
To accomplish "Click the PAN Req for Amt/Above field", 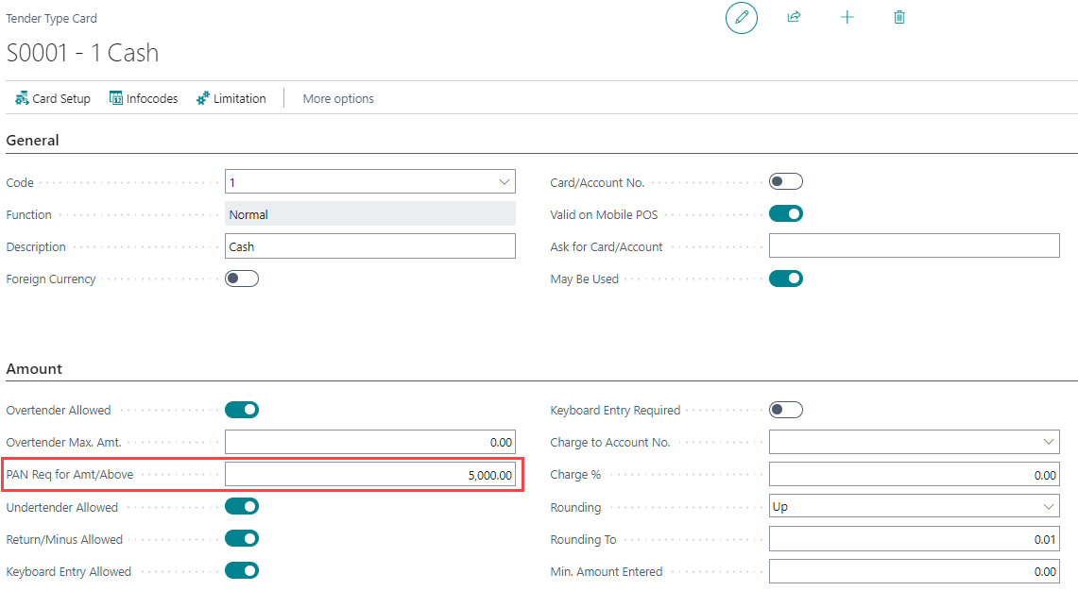I will pyautogui.click(x=370, y=475).
